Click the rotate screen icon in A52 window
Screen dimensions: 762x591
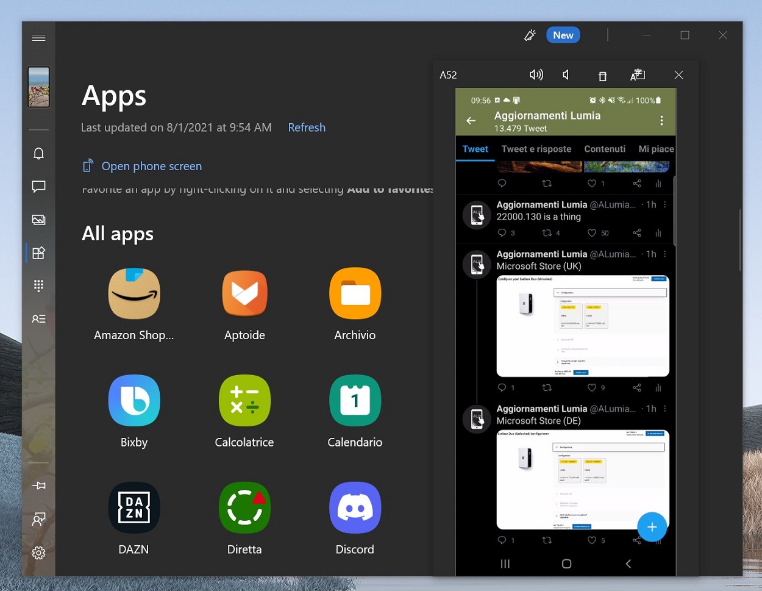602,76
